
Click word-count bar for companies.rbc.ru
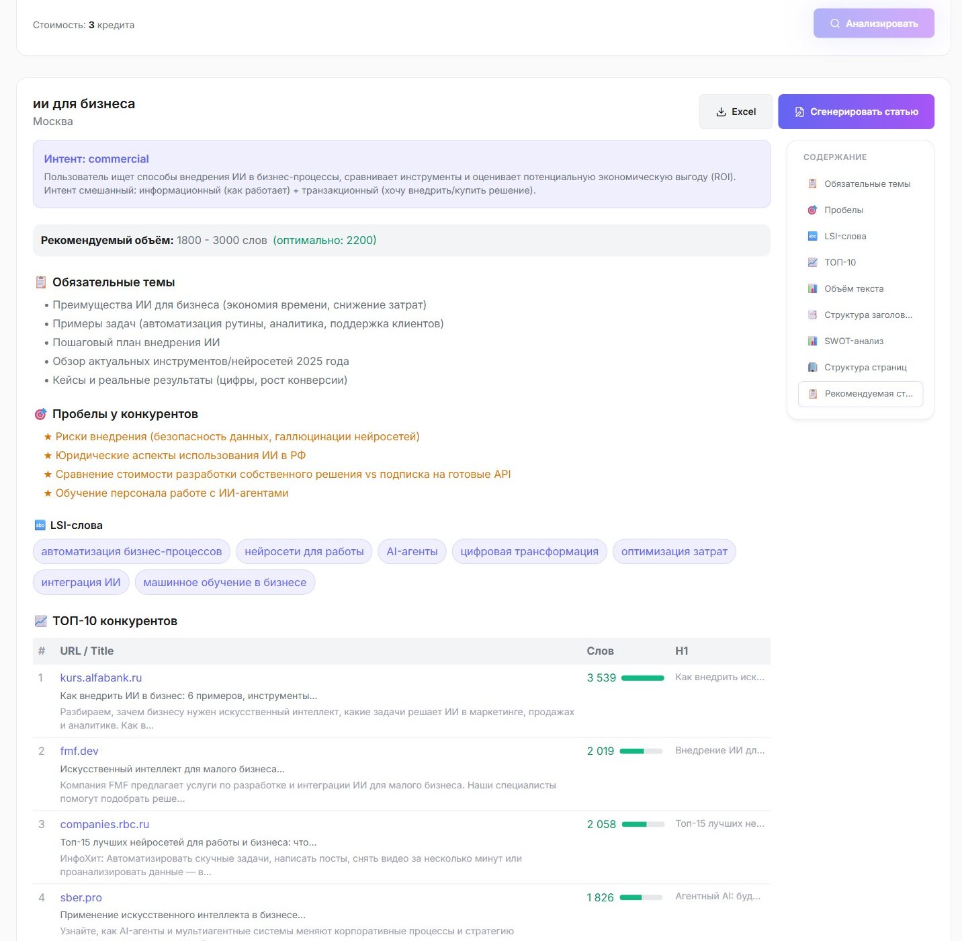point(643,824)
